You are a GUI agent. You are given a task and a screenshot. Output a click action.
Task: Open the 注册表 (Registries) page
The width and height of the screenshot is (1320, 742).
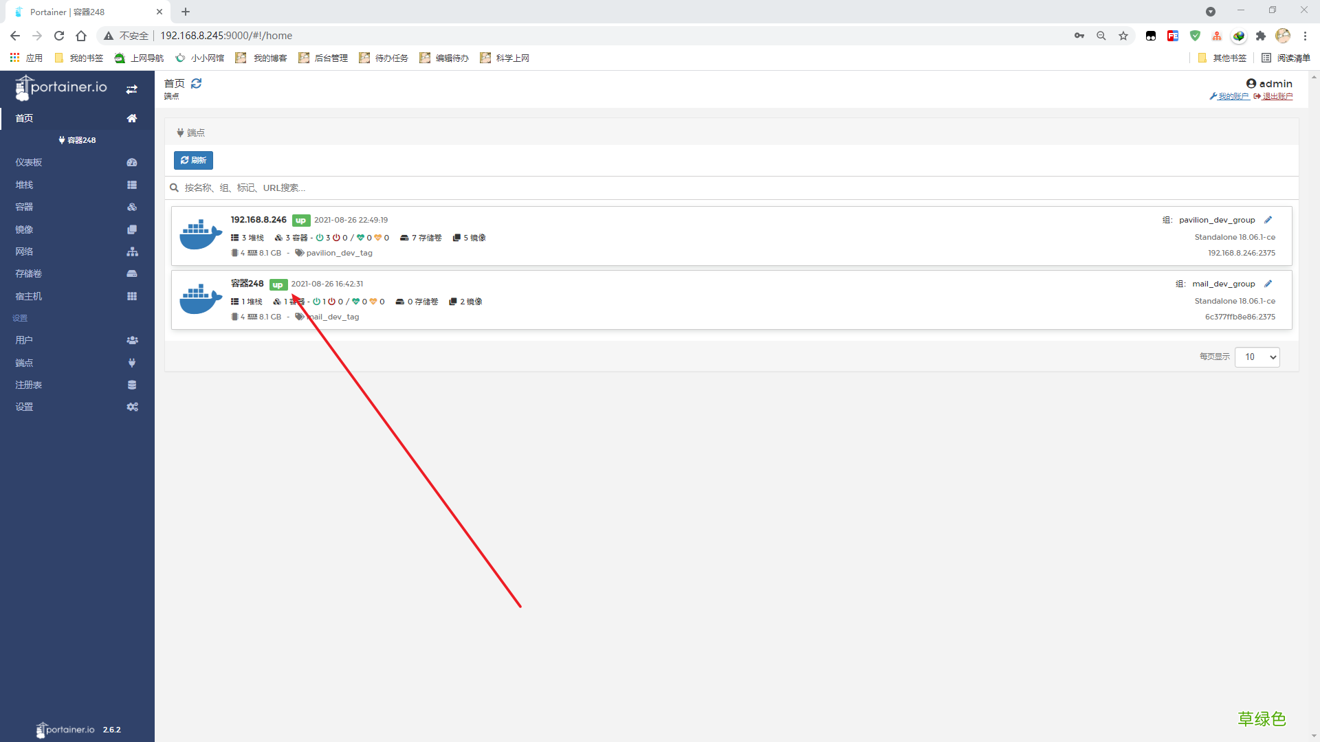tap(27, 385)
